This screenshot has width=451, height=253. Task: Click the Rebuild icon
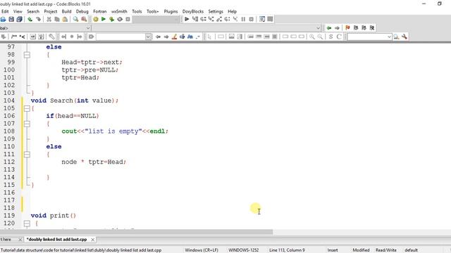tap(120, 19)
